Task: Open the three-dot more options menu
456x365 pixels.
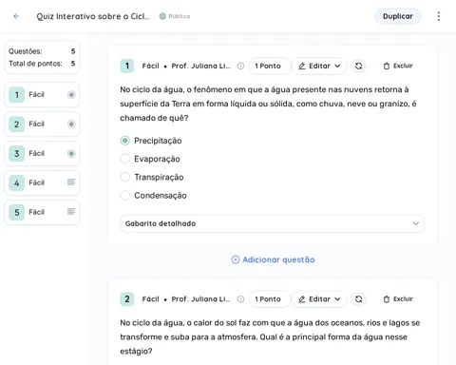Action: [439, 16]
